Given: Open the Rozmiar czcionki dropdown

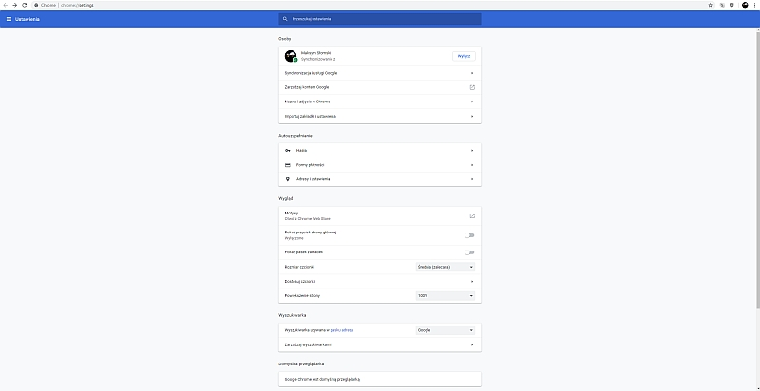Looking at the screenshot, I should click(446, 267).
